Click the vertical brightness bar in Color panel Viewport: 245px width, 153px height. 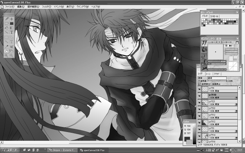pyautogui.click(x=194, y=134)
